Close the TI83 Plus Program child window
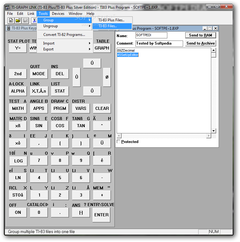Viewport: 240px width, 242px height. coord(216,28)
